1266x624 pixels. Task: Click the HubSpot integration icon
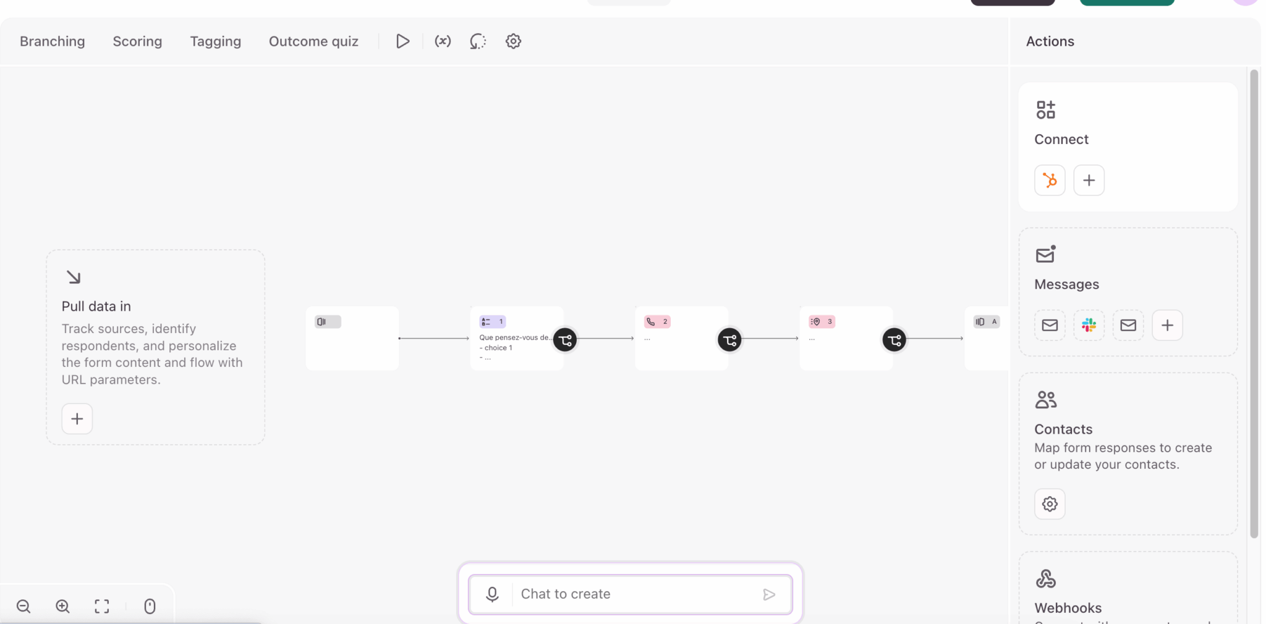[x=1050, y=180]
